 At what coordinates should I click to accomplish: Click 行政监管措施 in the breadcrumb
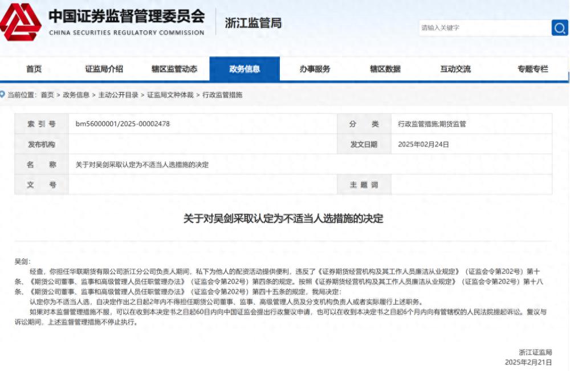tap(223, 95)
